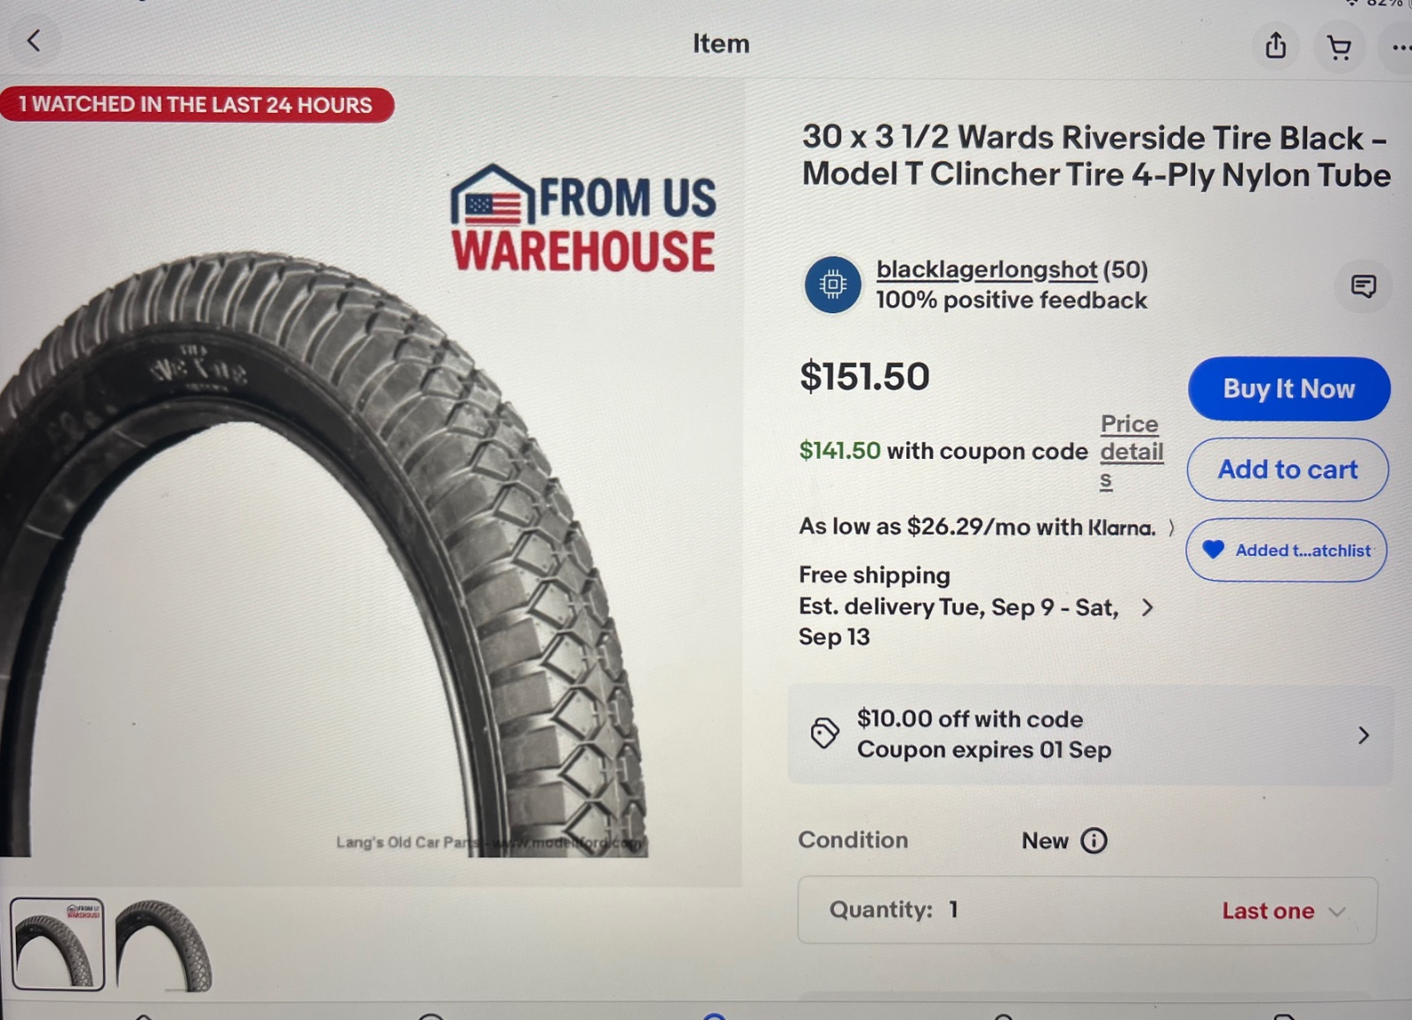Open the main tire product image

coord(371,481)
